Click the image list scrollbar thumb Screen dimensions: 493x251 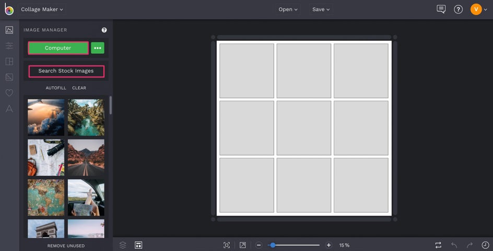[x=110, y=105]
